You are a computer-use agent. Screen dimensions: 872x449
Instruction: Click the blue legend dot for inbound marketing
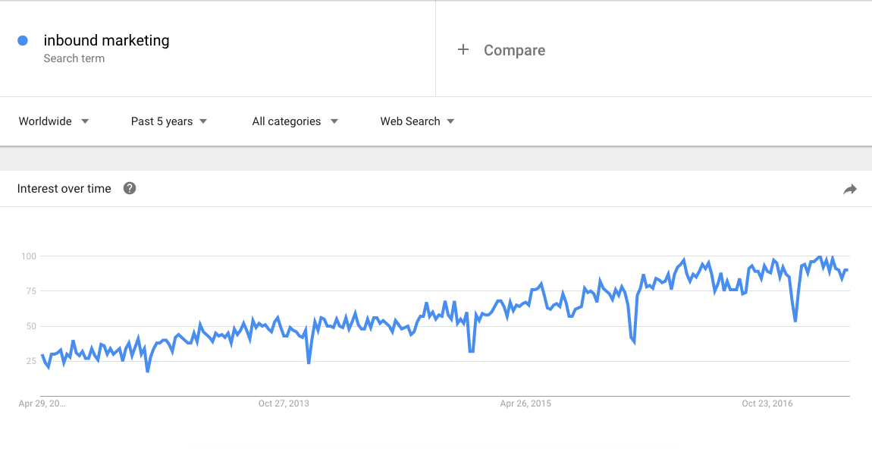[x=21, y=40]
